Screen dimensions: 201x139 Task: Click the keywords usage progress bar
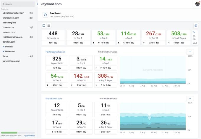pos(18,133)
